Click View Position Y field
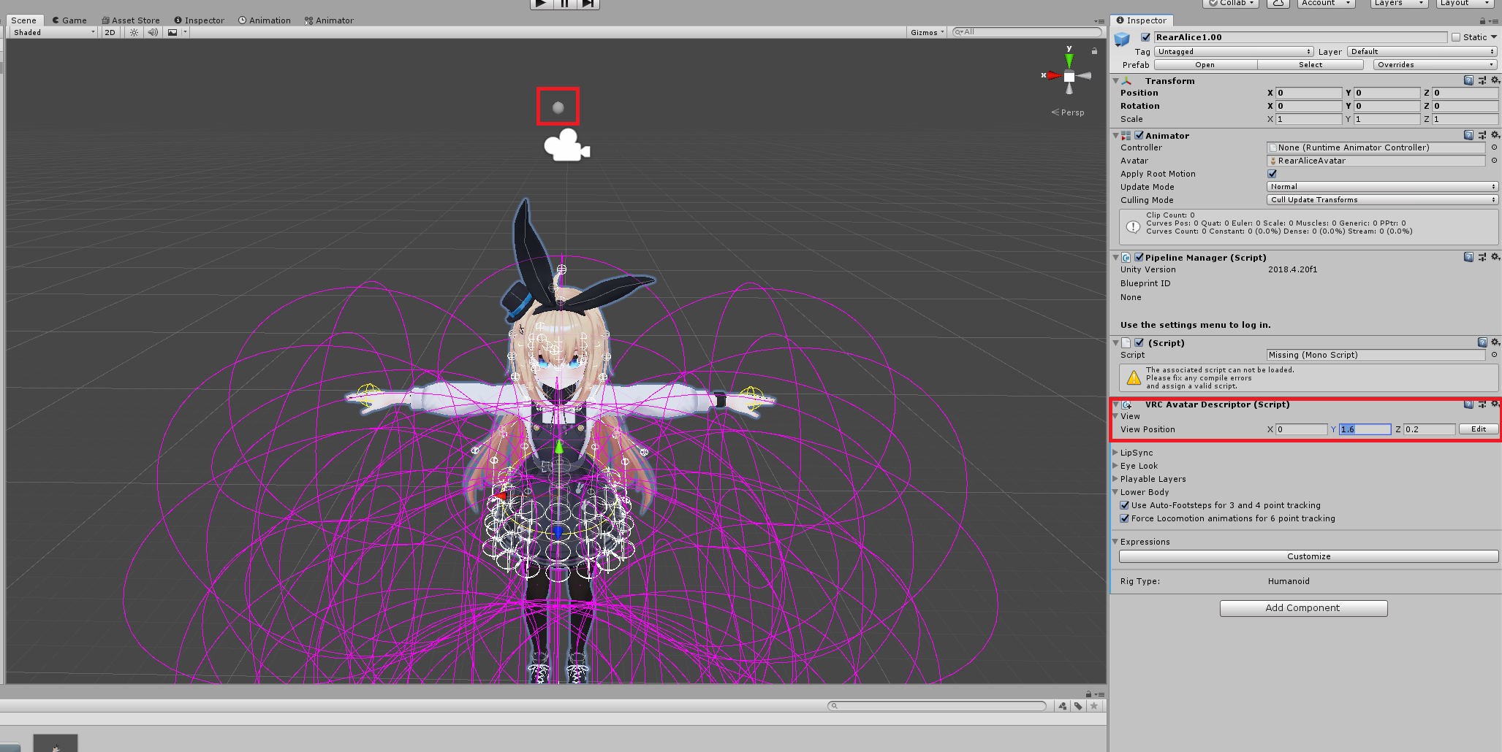 tap(1365, 429)
